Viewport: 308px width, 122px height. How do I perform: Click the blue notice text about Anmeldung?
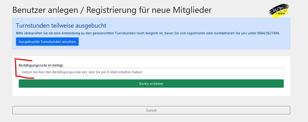148,33
